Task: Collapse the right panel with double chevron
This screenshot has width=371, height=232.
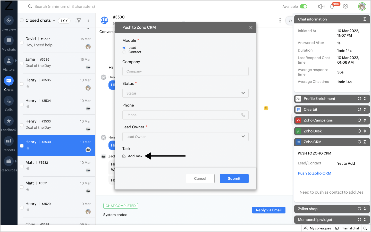Action: [x=290, y=21]
